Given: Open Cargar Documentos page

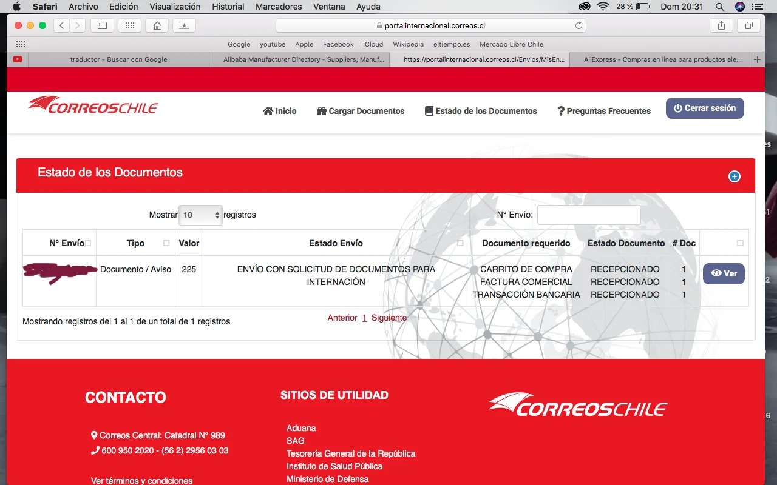Looking at the screenshot, I should coord(361,111).
